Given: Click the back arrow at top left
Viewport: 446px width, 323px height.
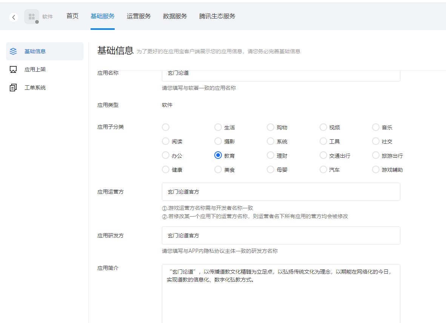Looking at the screenshot, I should 14,17.
